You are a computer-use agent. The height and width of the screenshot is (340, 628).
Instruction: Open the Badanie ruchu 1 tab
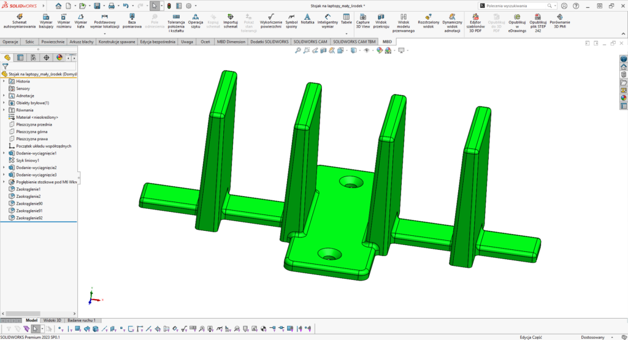tap(81, 320)
